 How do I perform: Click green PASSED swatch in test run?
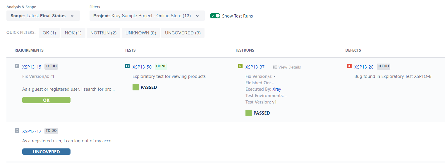tap(249, 113)
